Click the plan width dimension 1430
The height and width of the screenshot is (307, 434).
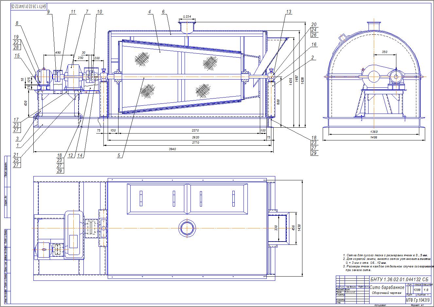tap(299, 228)
